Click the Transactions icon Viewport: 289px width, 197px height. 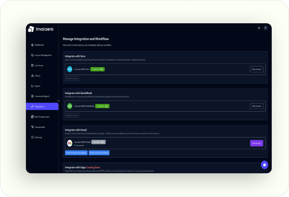click(32, 127)
